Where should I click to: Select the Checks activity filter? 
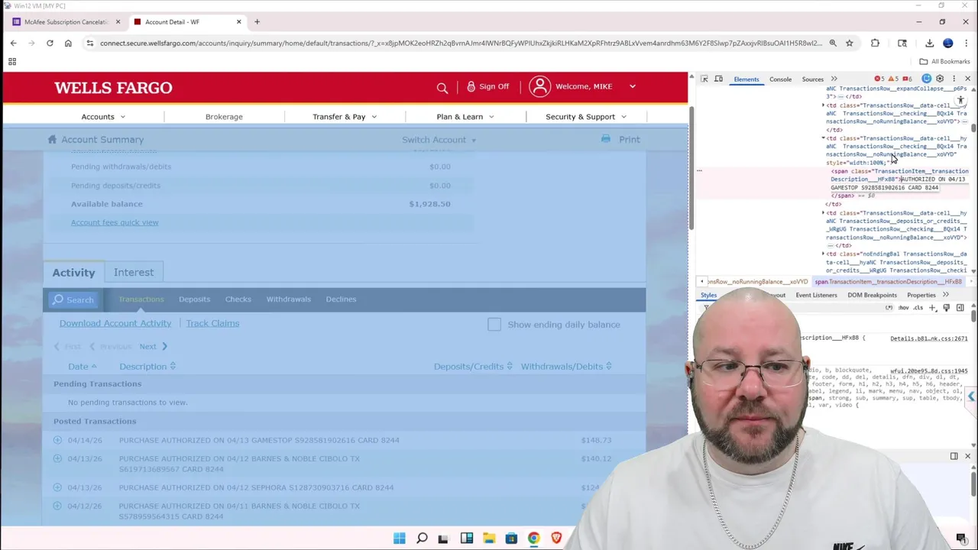[238, 299]
